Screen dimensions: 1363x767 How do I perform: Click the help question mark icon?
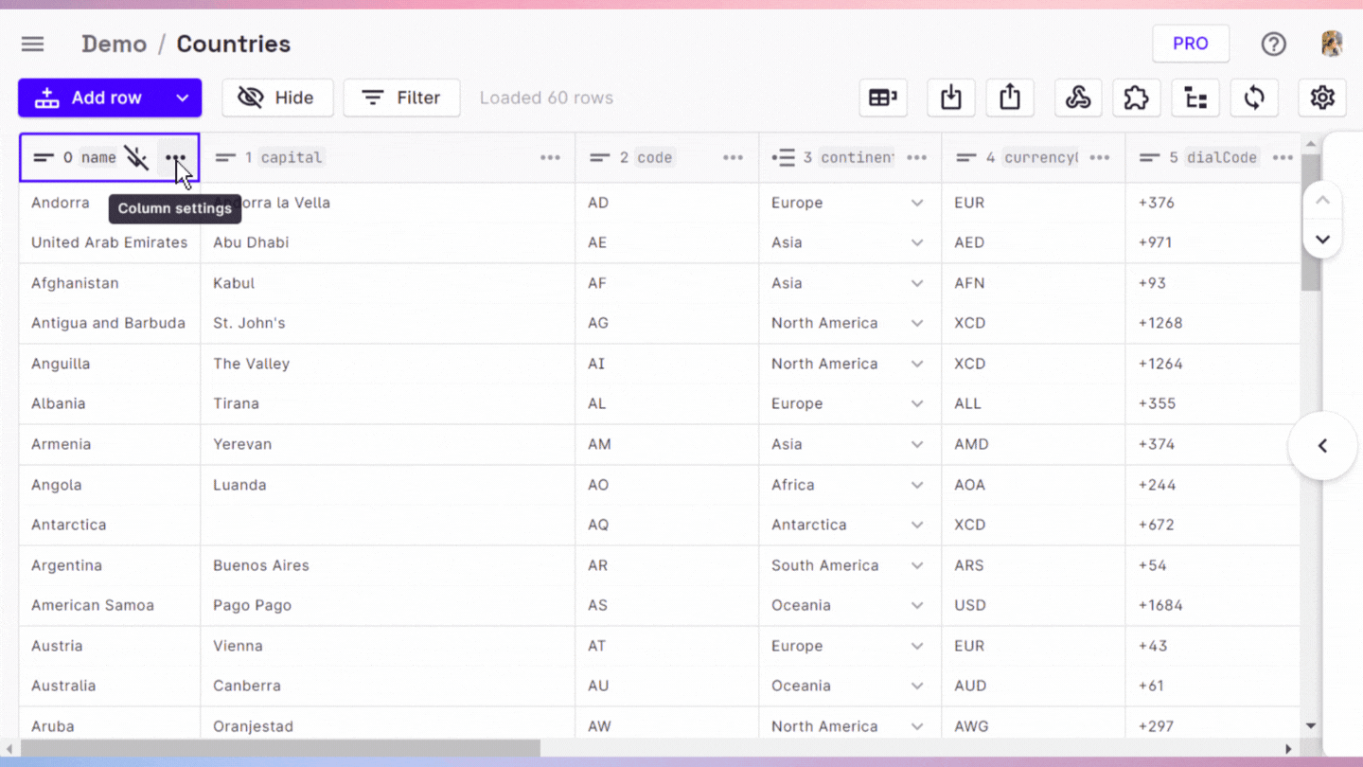coord(1273,44)
